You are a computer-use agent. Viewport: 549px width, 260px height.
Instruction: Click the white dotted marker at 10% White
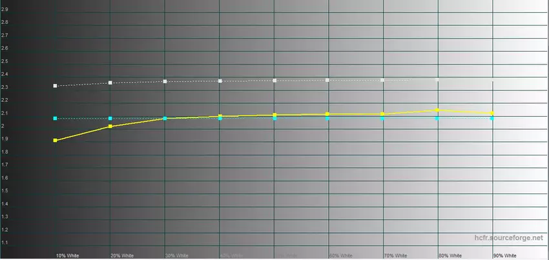[x=56, y=86]
